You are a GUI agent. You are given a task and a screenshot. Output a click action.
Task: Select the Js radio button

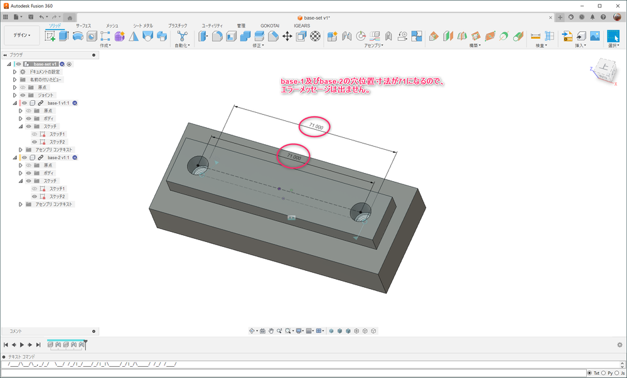616,373
